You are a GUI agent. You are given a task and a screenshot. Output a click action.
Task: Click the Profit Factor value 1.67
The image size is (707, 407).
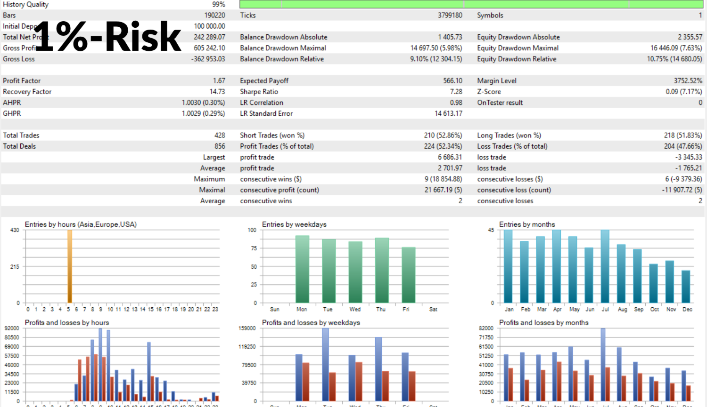pos(219,80)
